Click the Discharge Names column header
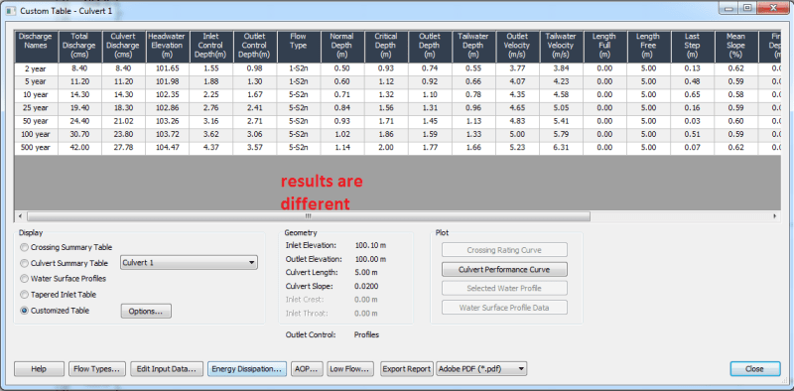 (36, 47)
